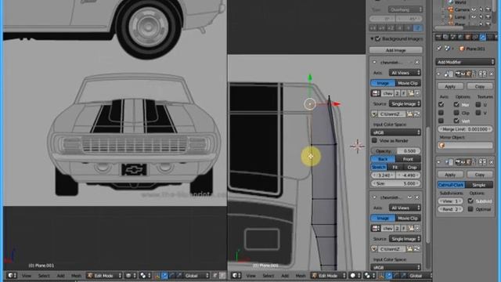Open editor type selector in left viewport header
Screen dimensions: 501x282
[x=13, y=275]
